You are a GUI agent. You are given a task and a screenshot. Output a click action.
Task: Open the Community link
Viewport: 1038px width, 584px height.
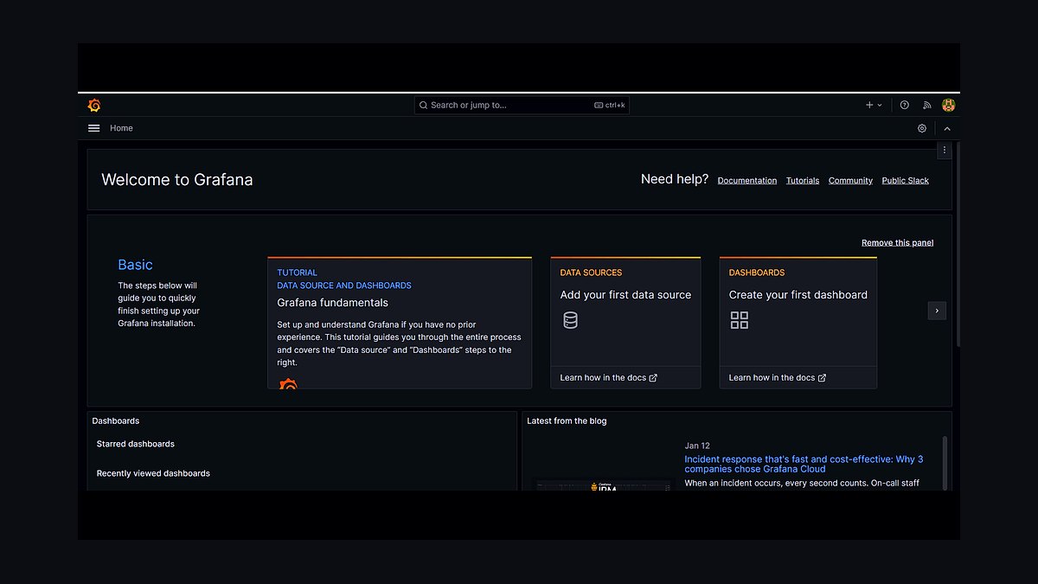(850, 181)
